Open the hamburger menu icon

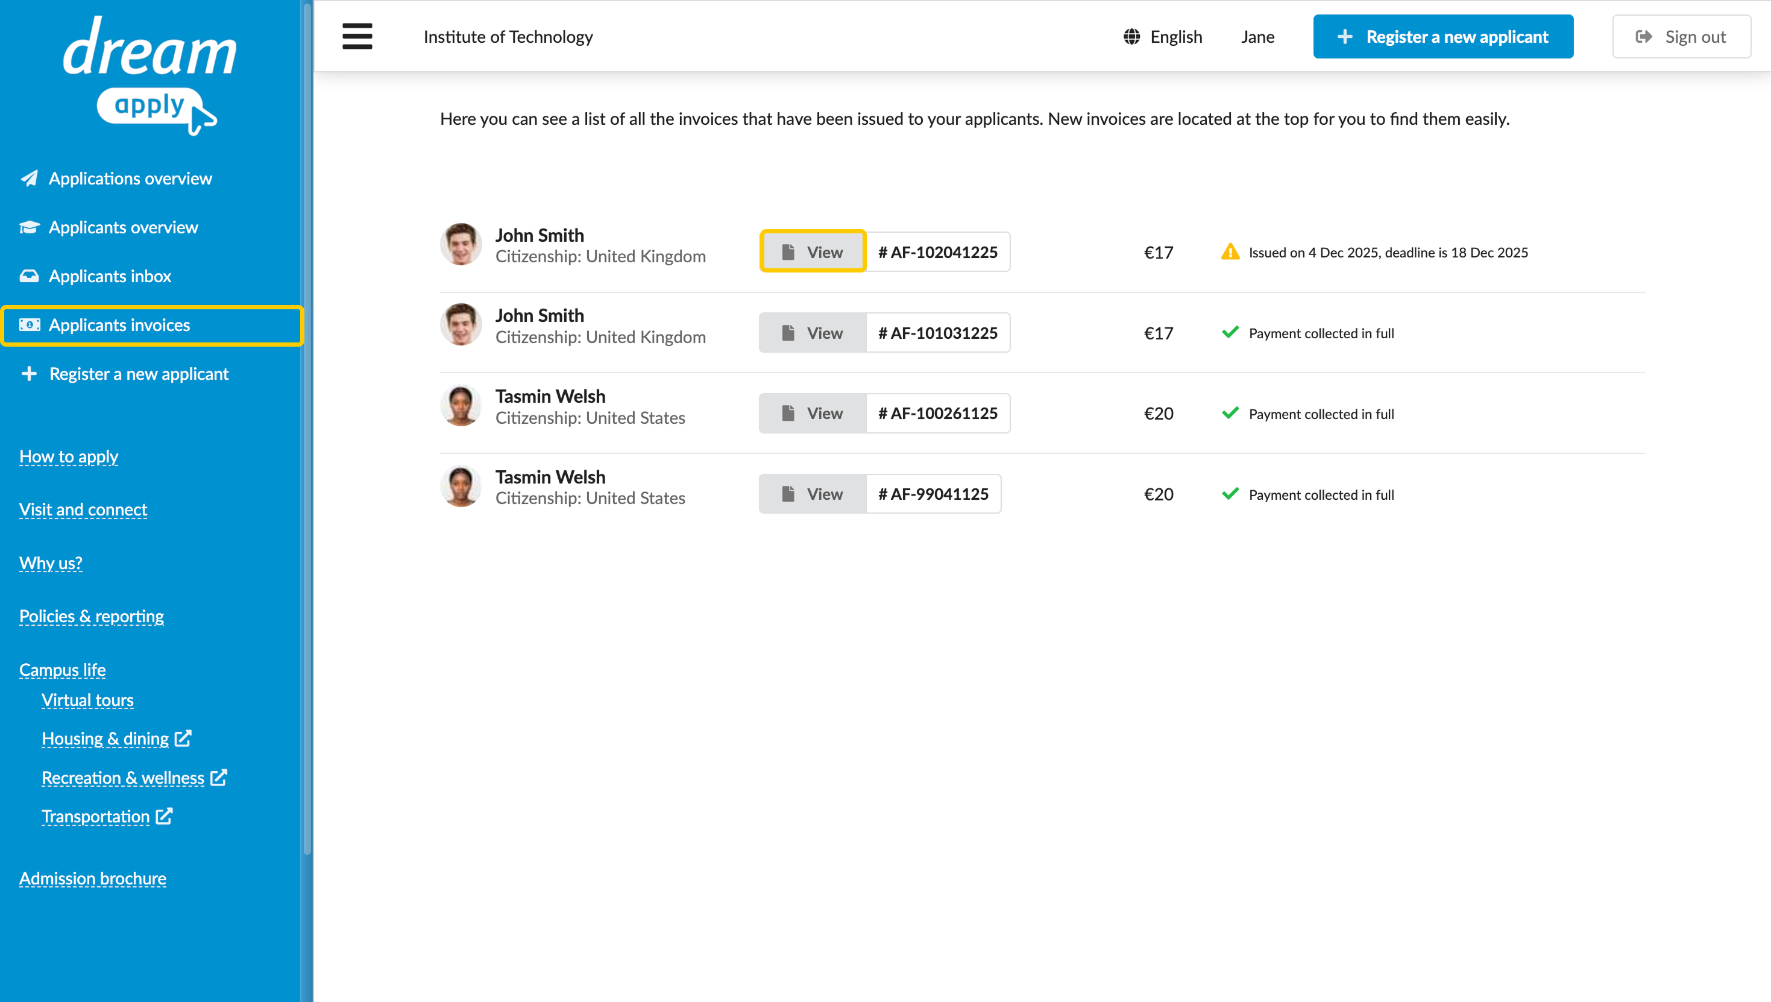(357, 36)
